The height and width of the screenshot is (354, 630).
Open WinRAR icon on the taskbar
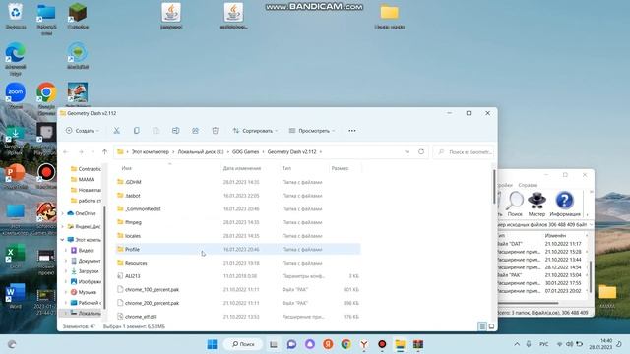(x=418, y=344)
